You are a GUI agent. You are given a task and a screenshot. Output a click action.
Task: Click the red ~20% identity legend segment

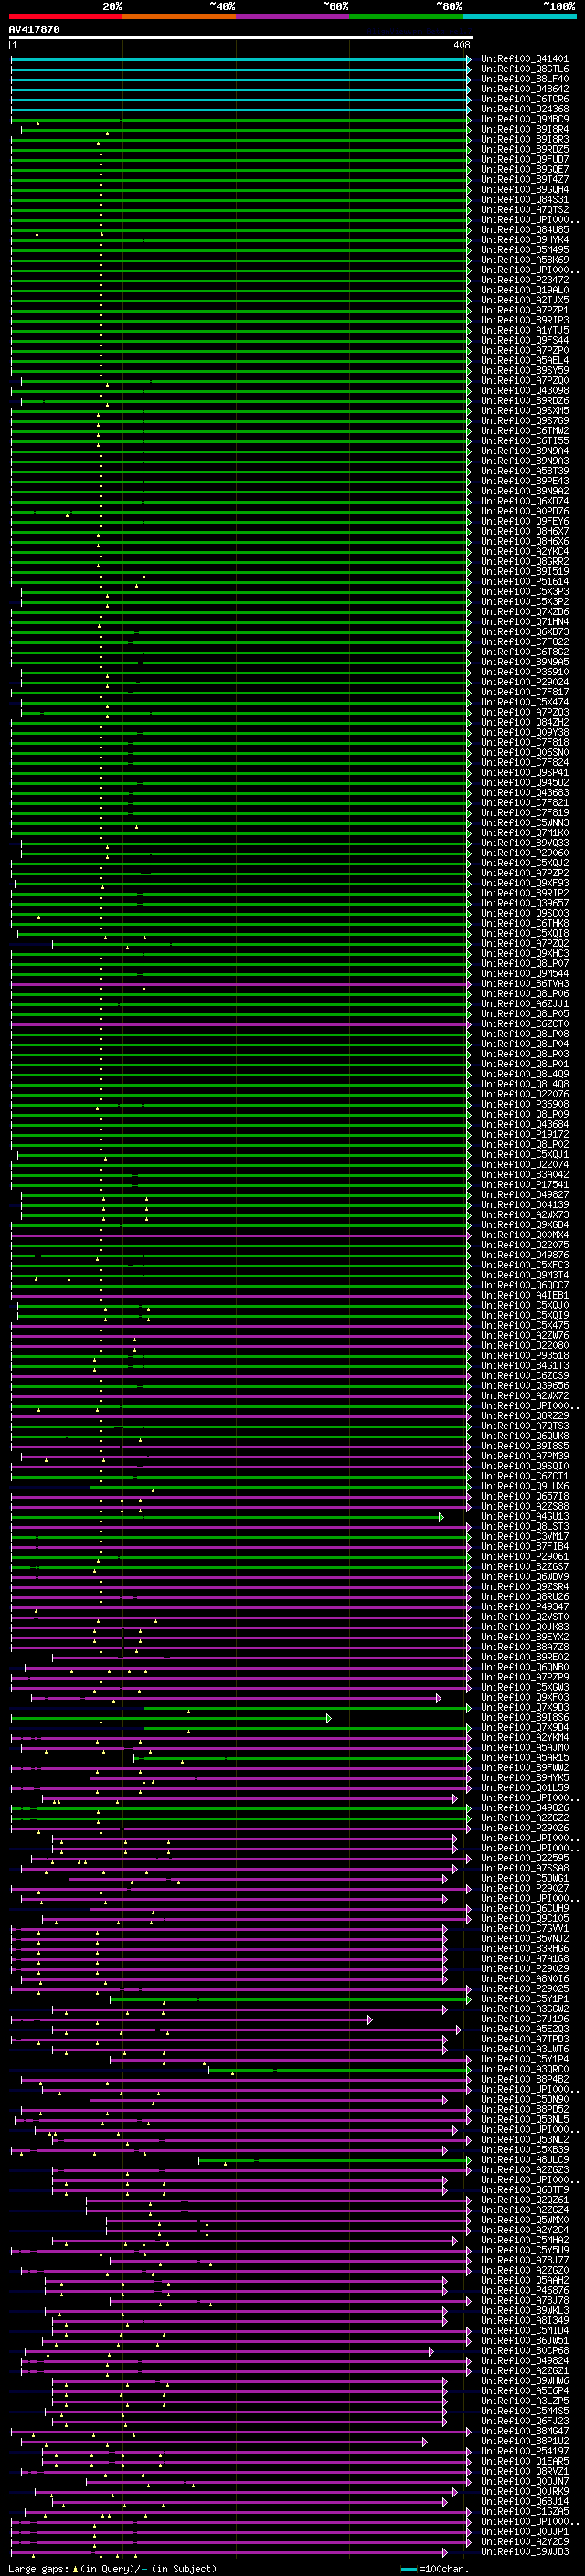(x=65, y=16)
